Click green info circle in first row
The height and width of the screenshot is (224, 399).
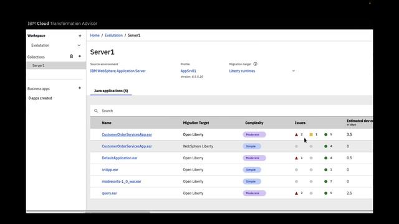click(x=325, y=134)
